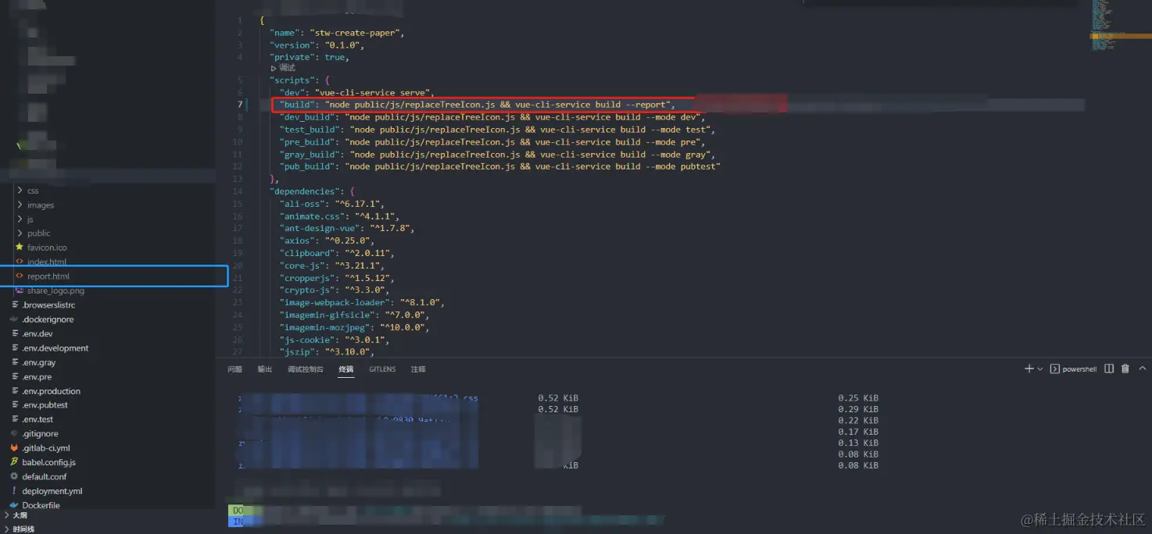Click the "test_build" script line
The height and width of the screenshot is (534, 1152).
[499, 130]
